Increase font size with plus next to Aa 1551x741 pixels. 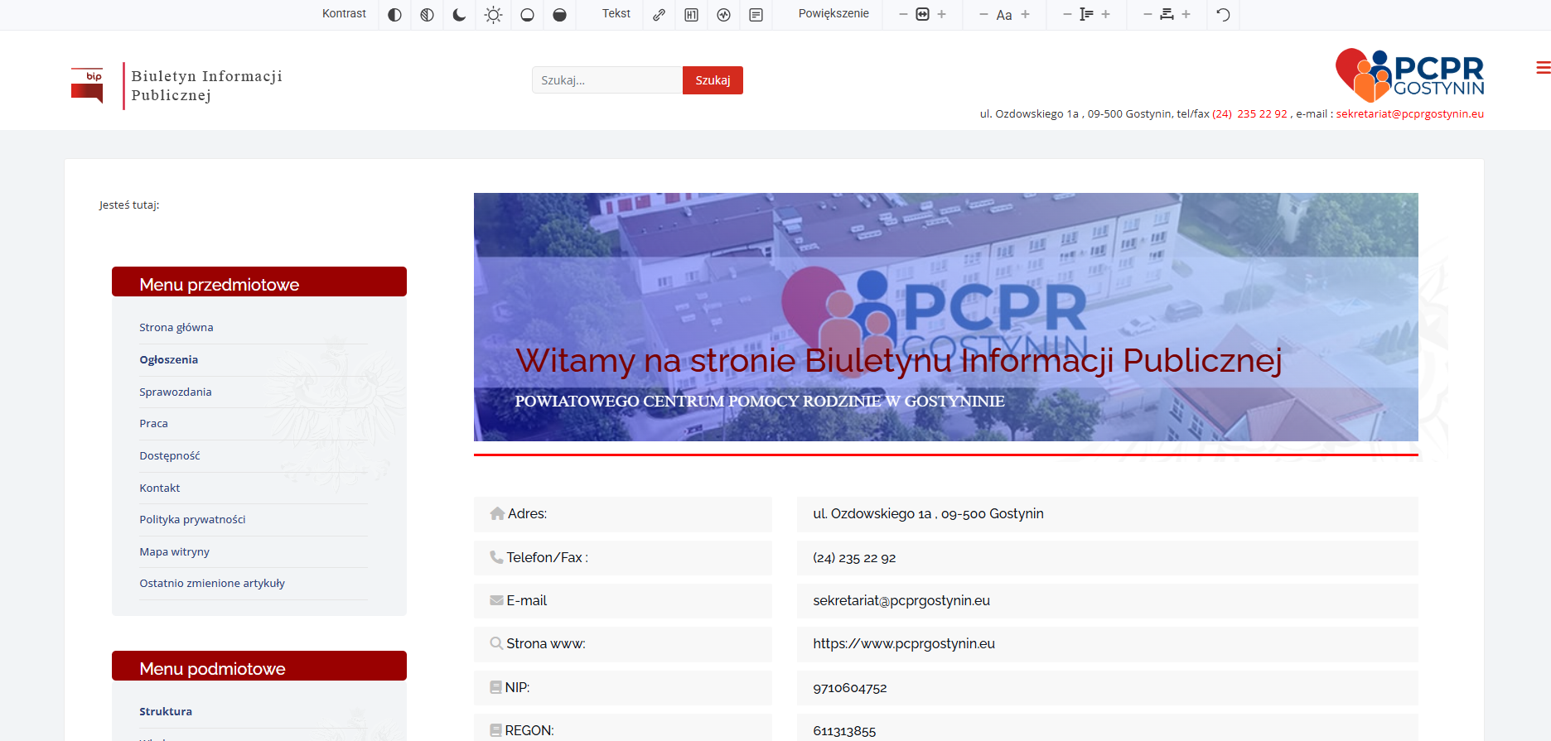[x=1025, y=15]
